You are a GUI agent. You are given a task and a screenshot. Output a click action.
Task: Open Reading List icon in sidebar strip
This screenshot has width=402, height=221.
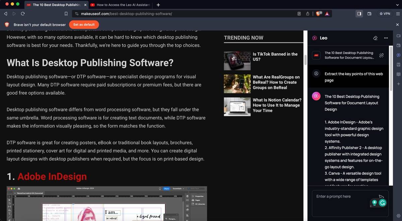click(x=398, y=74)
